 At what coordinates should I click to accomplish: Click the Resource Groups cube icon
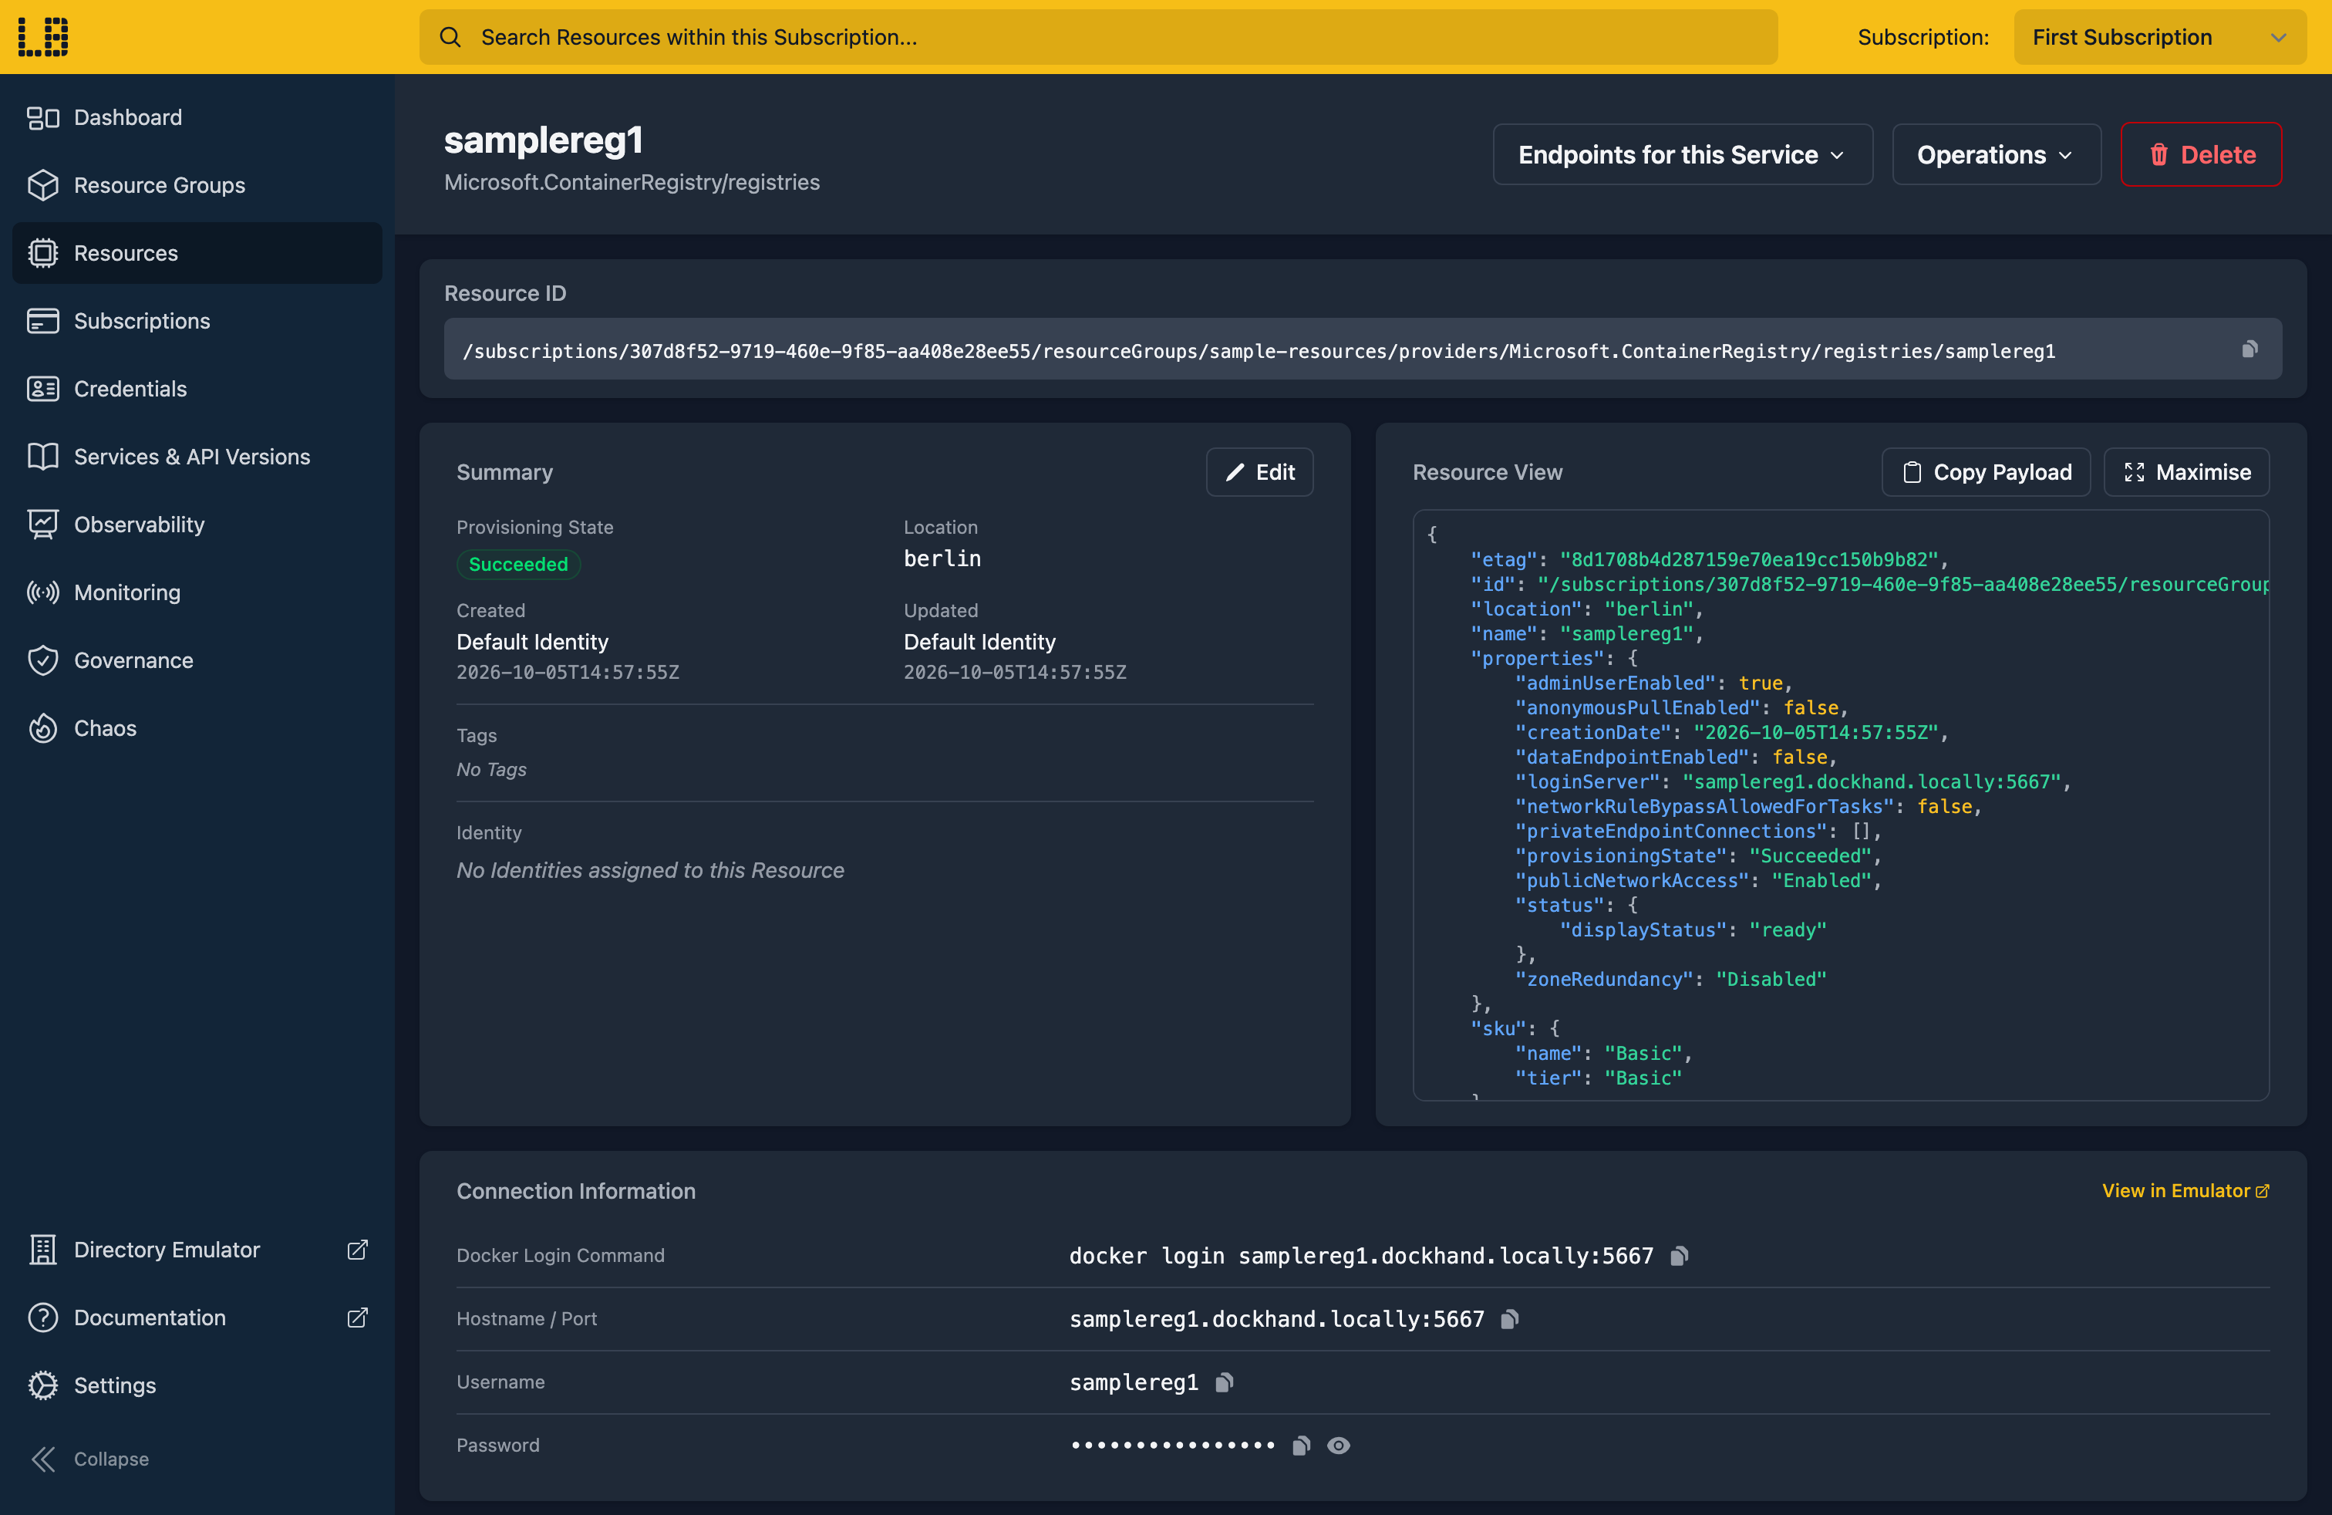tap(43, 185)
